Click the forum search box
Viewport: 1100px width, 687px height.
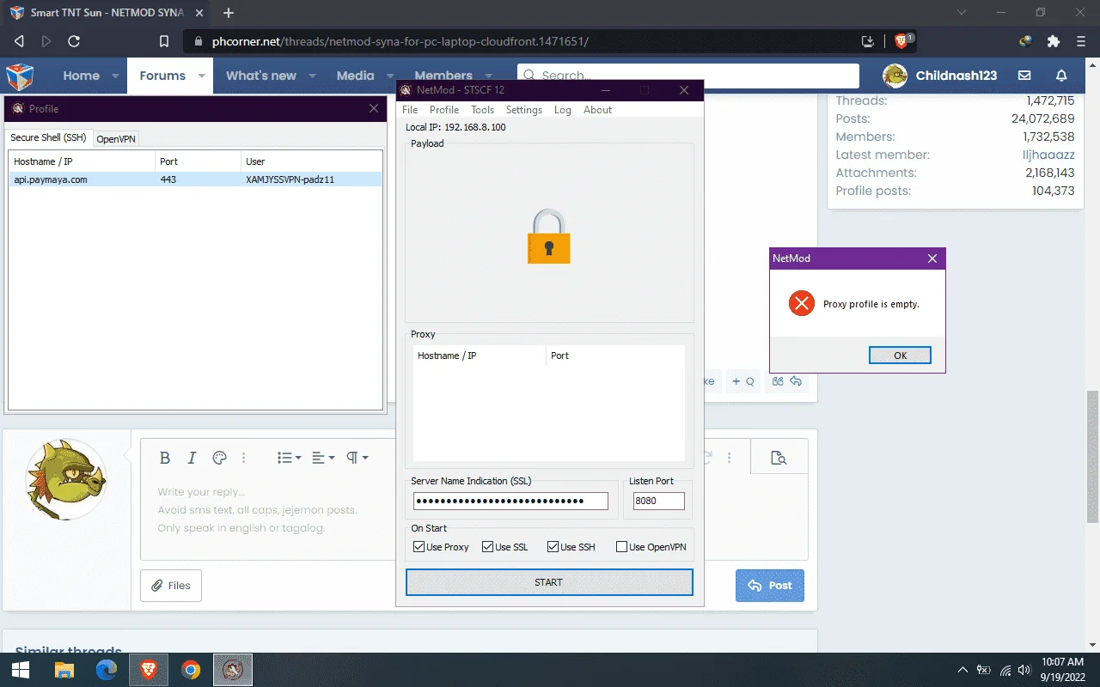click(x=687, y=76)
